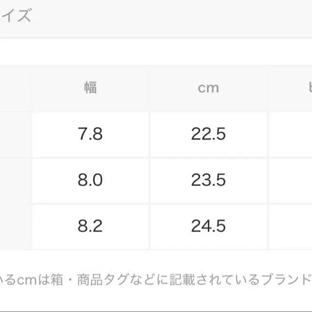Screen dimensions: 312x312
Task: Click the cell right of 23.5
Action: [x=291, y=180]
